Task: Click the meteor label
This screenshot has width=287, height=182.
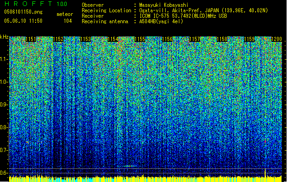Action: pos(65,14)
